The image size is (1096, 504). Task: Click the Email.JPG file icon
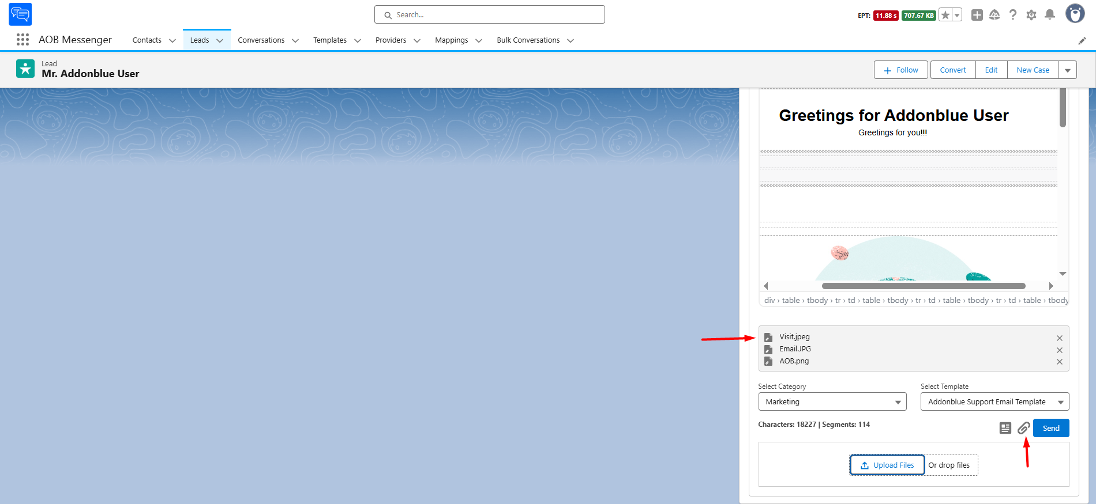coord(768,350)
